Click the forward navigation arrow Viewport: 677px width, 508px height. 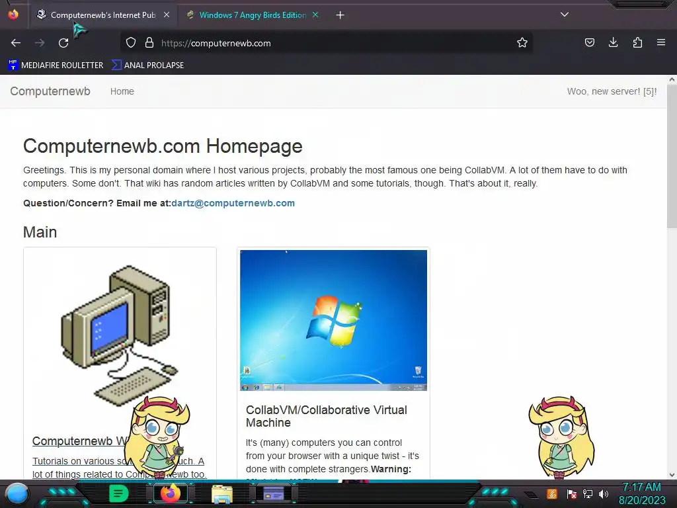point(40,43)
